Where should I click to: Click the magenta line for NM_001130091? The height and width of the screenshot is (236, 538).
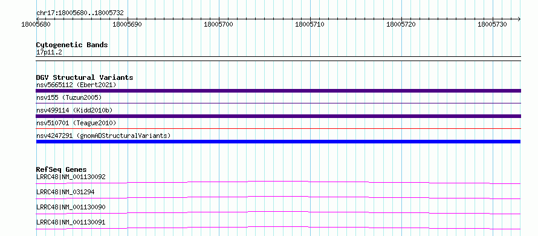coord(278,228)
